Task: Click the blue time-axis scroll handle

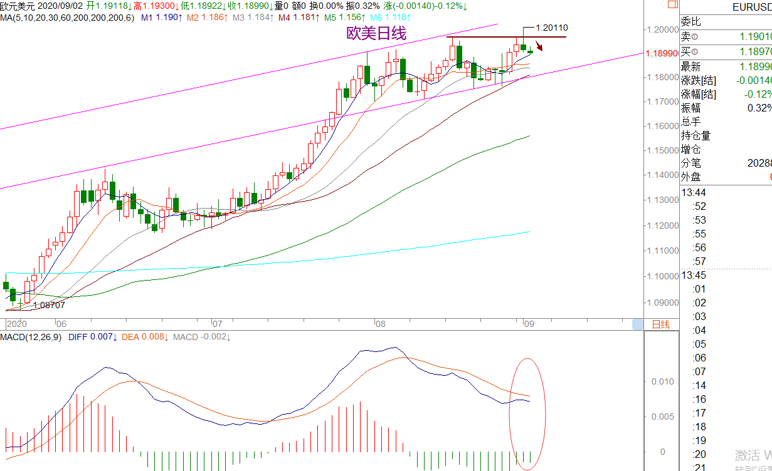Action: tap(638, 324)
